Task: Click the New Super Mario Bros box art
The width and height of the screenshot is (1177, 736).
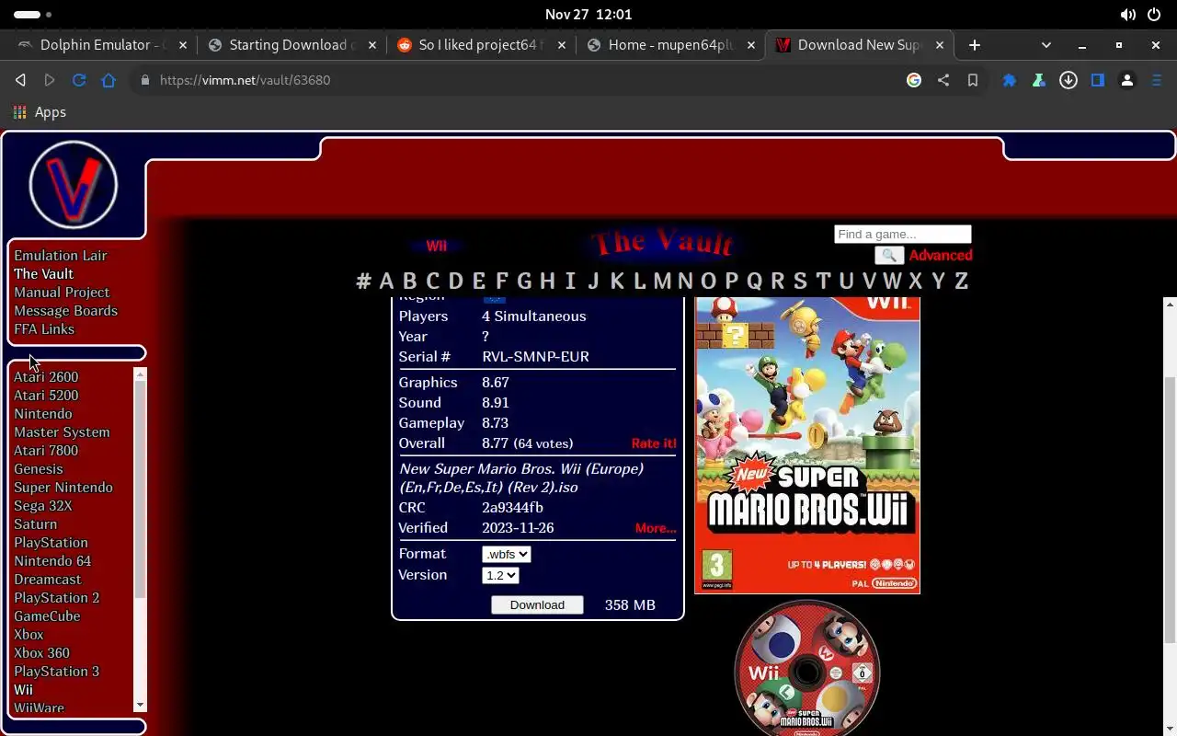Action: click(x=807, y=445)
